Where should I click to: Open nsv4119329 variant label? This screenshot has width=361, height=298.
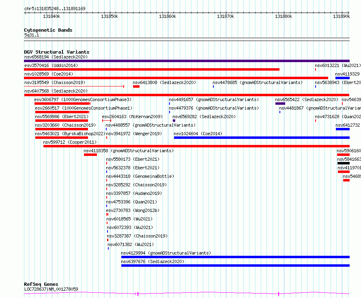point(347,74)
